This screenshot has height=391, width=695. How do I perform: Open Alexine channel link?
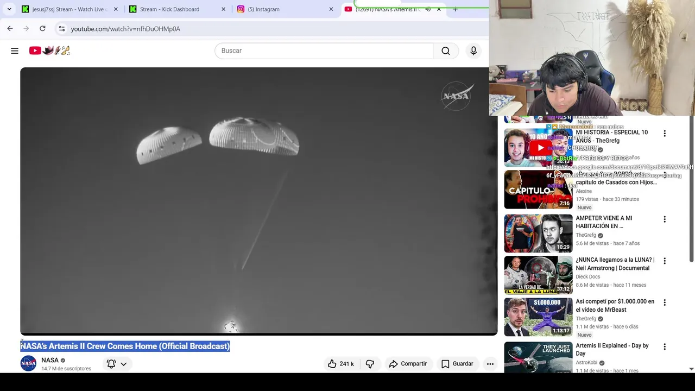click(x=584, y=191)
